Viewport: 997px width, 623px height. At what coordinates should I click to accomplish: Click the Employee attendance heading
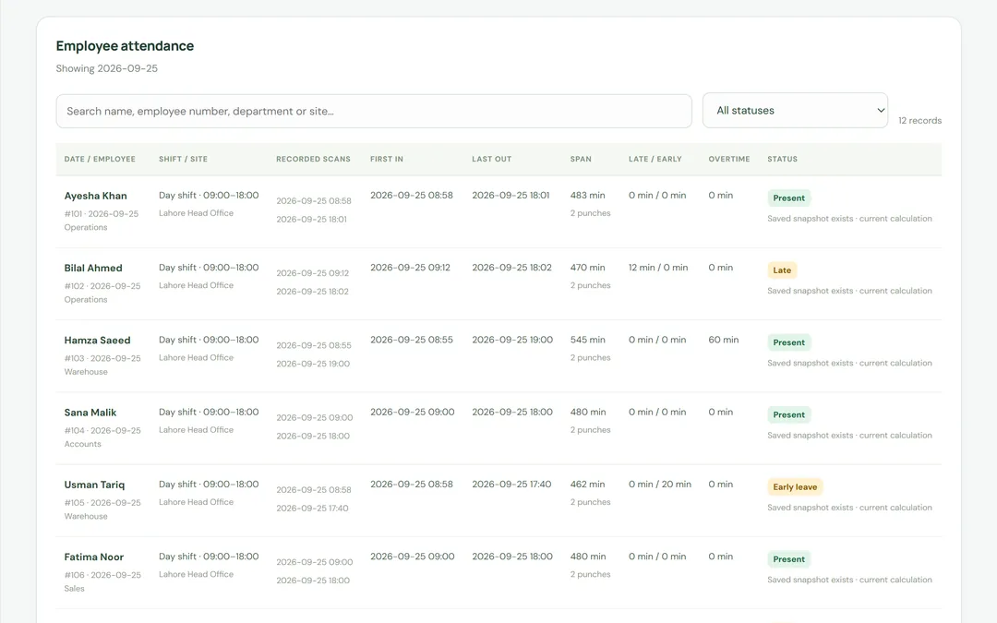[125, 46]
